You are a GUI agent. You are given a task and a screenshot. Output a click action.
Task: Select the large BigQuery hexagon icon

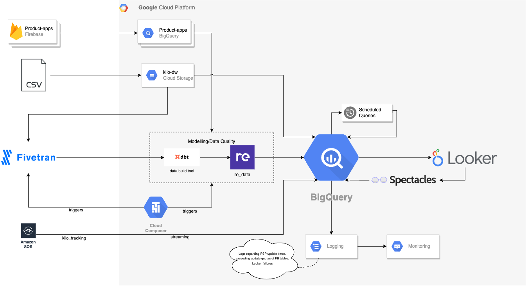coord(331,157)
